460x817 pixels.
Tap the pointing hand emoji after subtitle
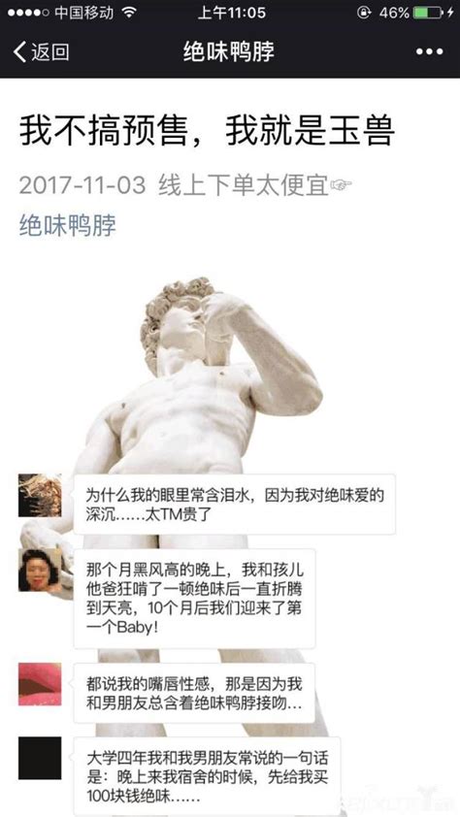coord(341,184)
